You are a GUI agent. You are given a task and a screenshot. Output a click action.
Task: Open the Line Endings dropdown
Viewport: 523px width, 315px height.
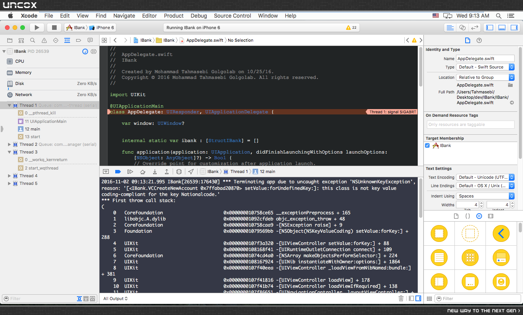point(485,186)
